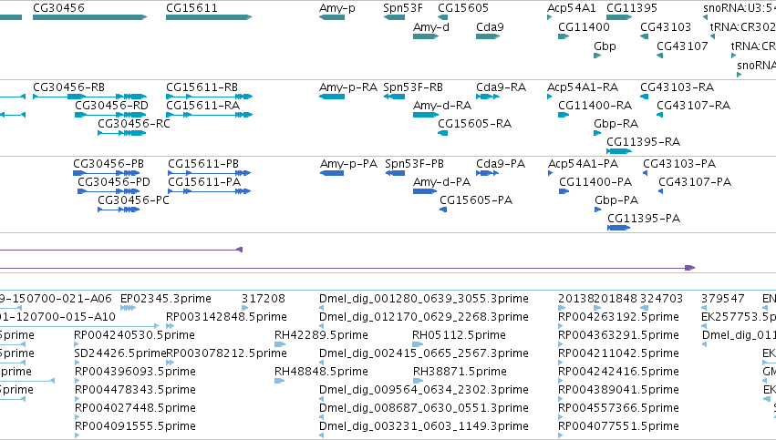Image resolution: width=776 pixels, height=440 pixels.
Task: Click the Spn53F gene label
Action: [403, 8]
